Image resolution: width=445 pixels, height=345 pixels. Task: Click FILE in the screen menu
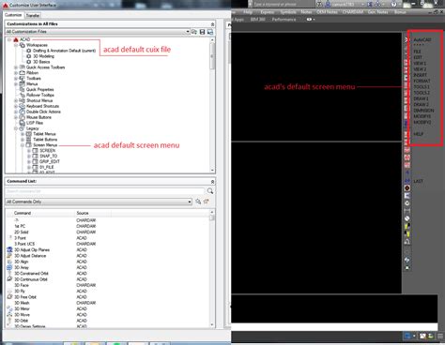418,52
